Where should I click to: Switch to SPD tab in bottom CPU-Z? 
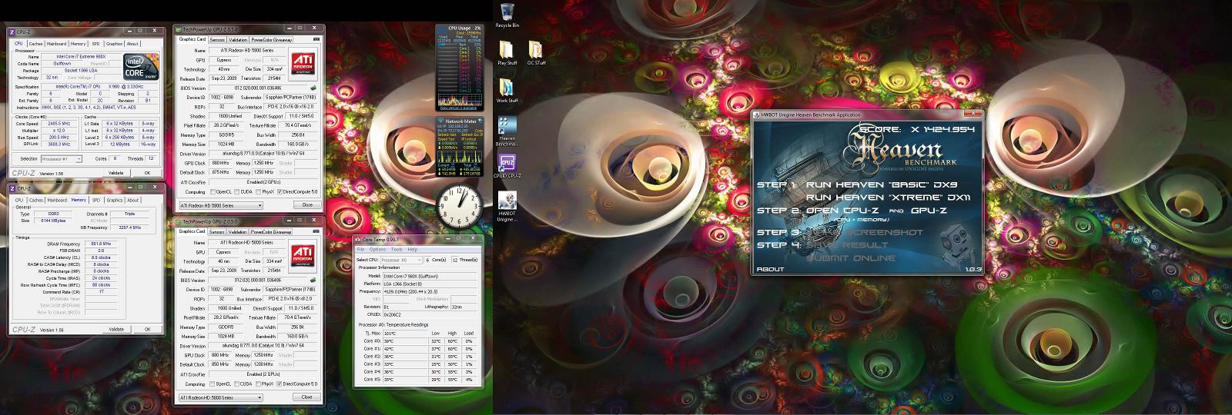[96, 200]
